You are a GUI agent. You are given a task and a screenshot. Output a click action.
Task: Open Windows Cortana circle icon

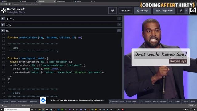click(32, 109)
